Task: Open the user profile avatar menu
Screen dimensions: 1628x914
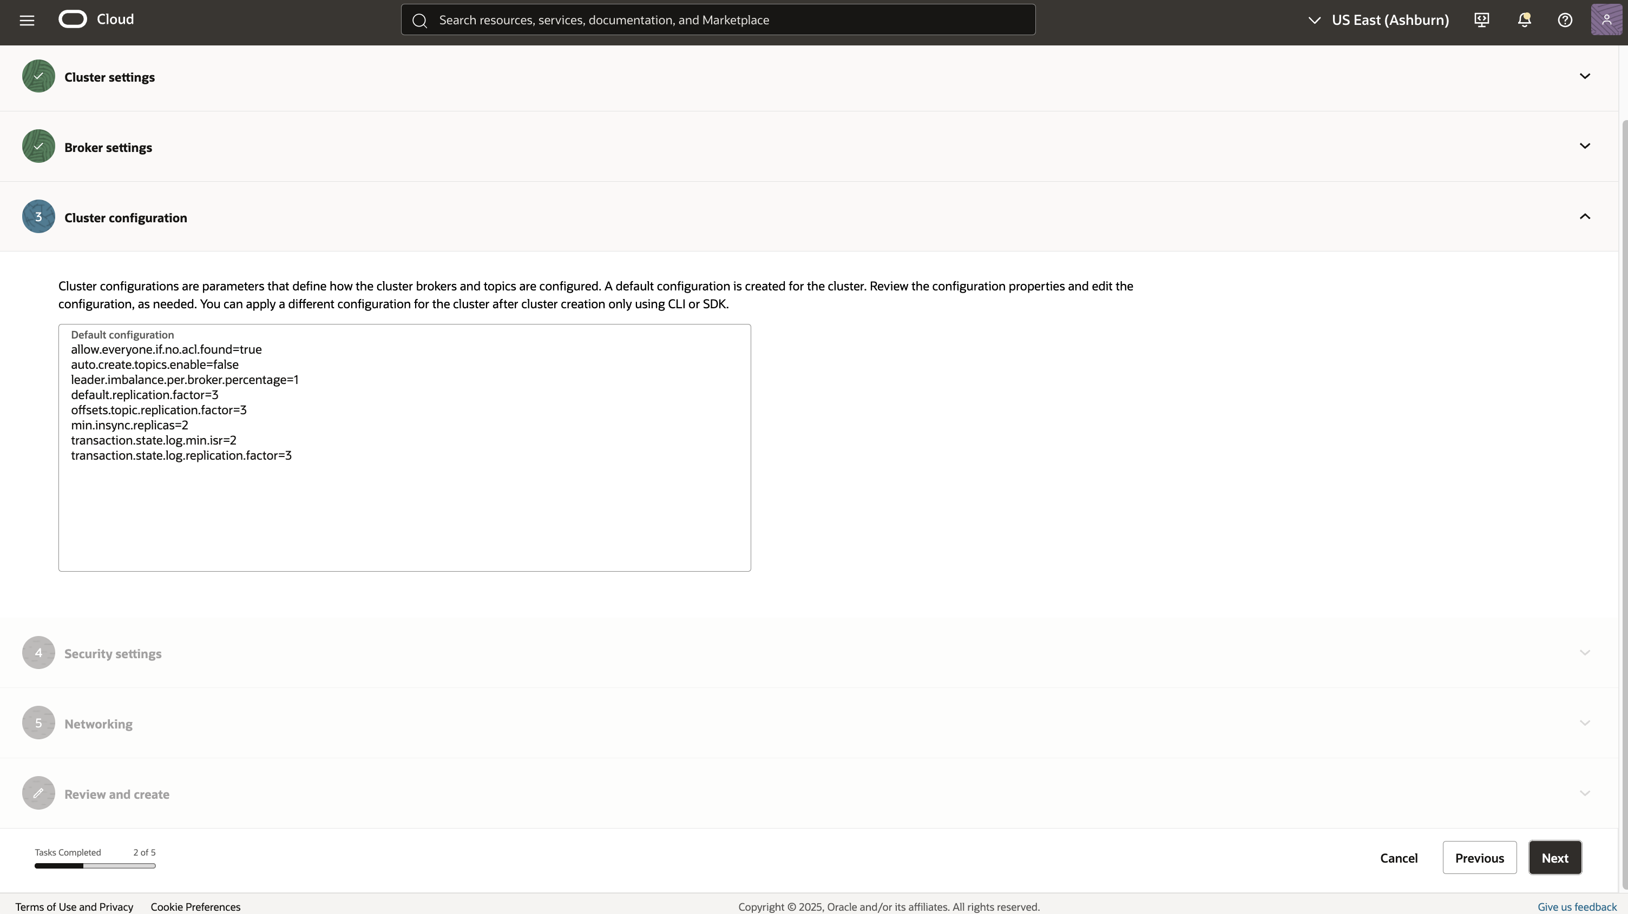Action: pyautogui.click(x=1606, y=20)
